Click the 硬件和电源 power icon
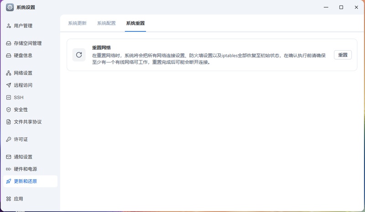The height and width of the screenshot is (212, 365). 9,169
